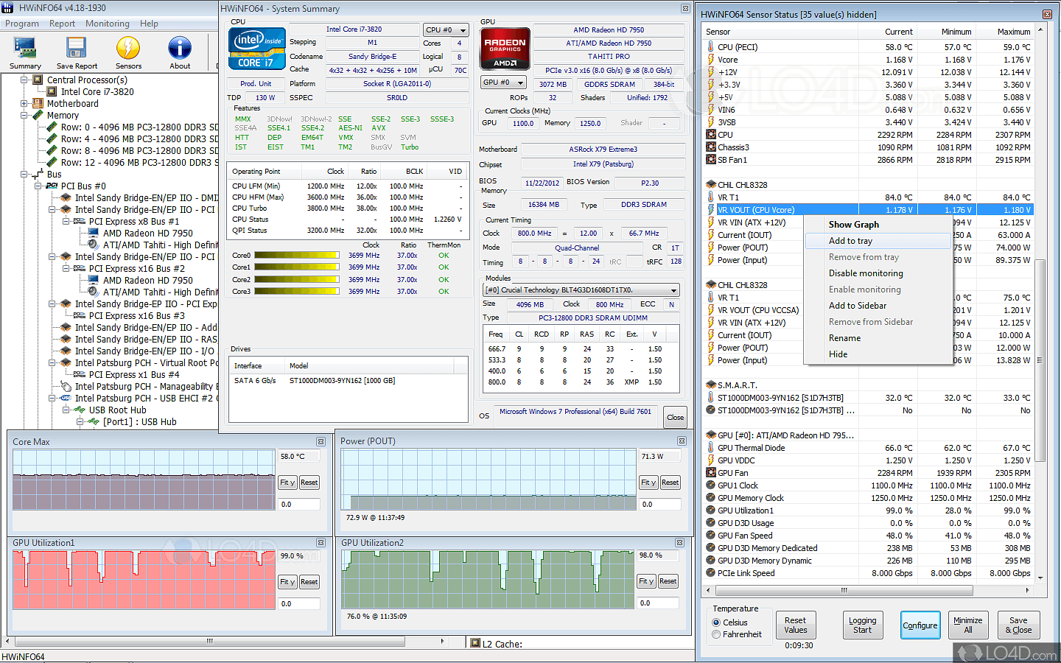The image size is (1061, 663).
Task: Click the S.M.A.R.T. group icon
Action: [x=711, y=385]
